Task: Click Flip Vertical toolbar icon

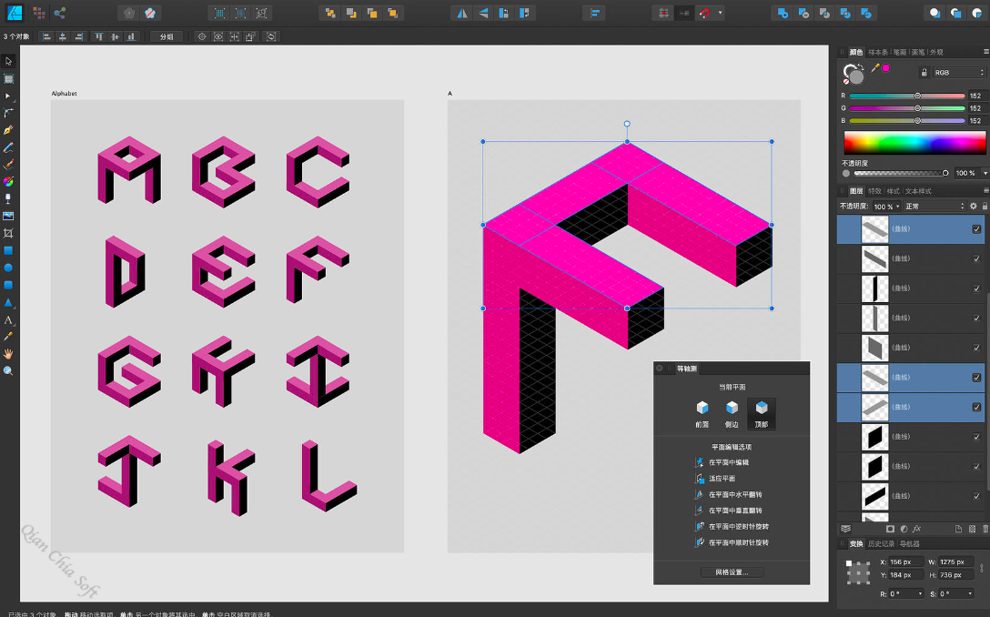Action: (483, 14)
